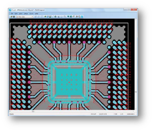Click the blue square icon at toolbar end

[x=82, y=17]
